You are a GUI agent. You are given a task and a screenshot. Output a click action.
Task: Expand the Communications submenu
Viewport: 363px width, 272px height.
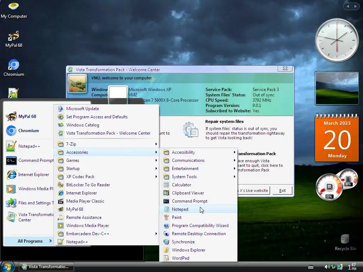[x=199, y=160]
